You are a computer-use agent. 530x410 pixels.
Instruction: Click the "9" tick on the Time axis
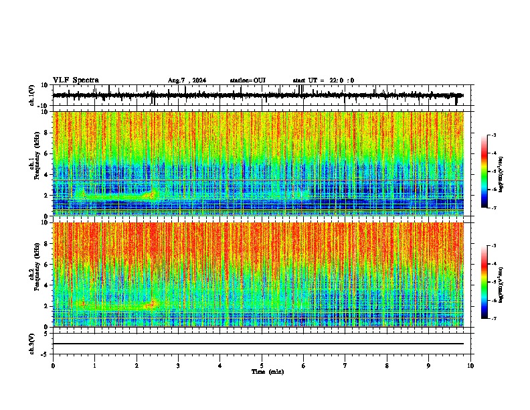point(428,366)
